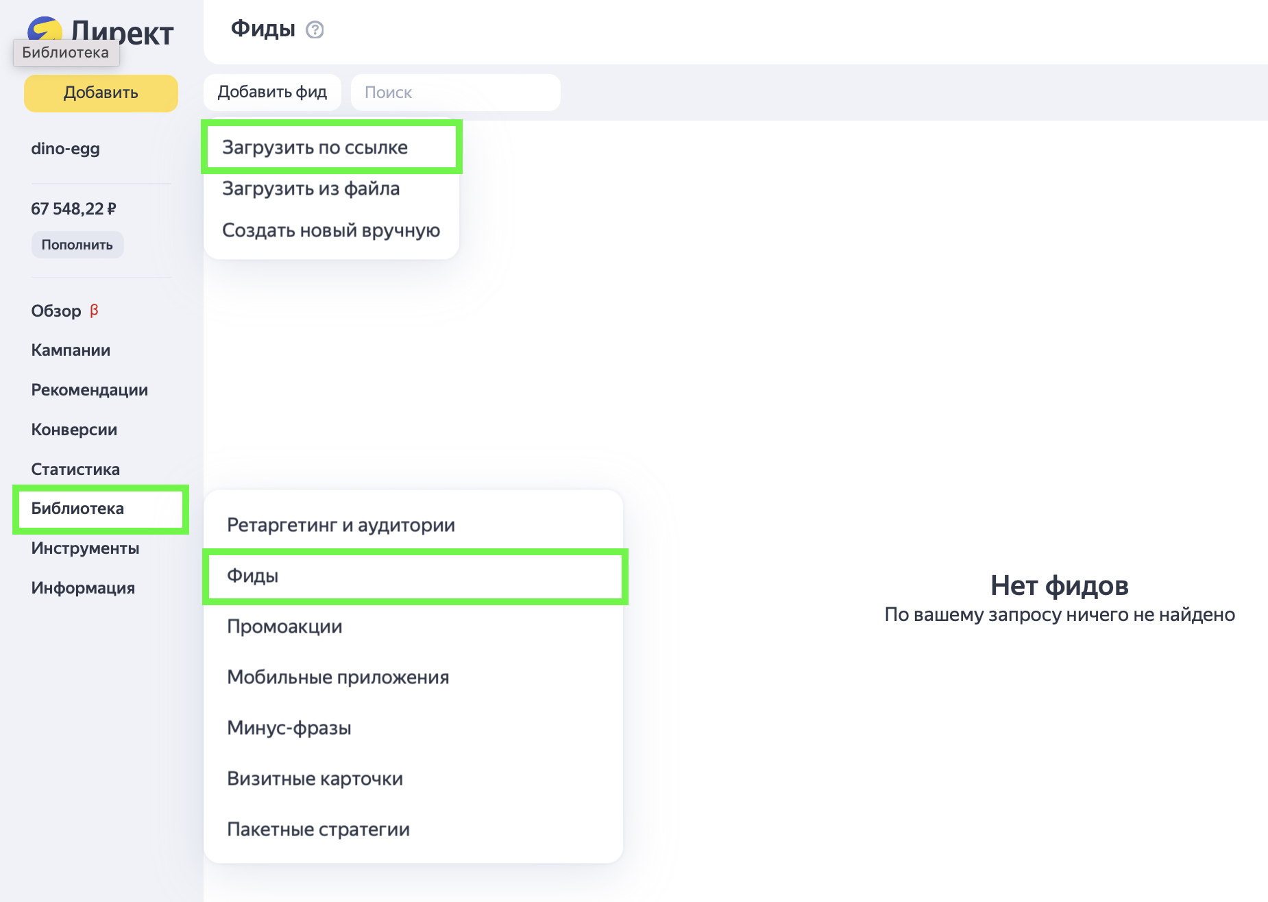Image resolution: width=1268 pixels, height=902 pixels.
Task: Click the beta icon next to Обзор
Action: coord(94,310)
